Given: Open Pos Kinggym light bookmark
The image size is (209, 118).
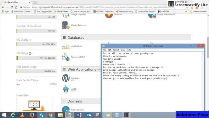Looking at the screenshot, I should point(43,11).
